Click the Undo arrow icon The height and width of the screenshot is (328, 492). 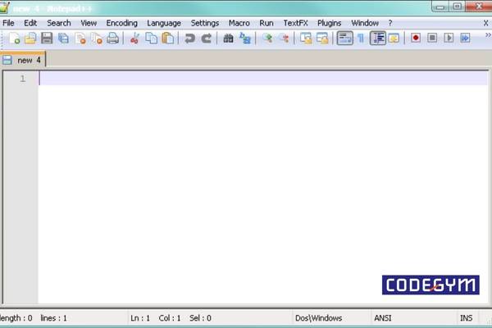[x=189, y=39]
